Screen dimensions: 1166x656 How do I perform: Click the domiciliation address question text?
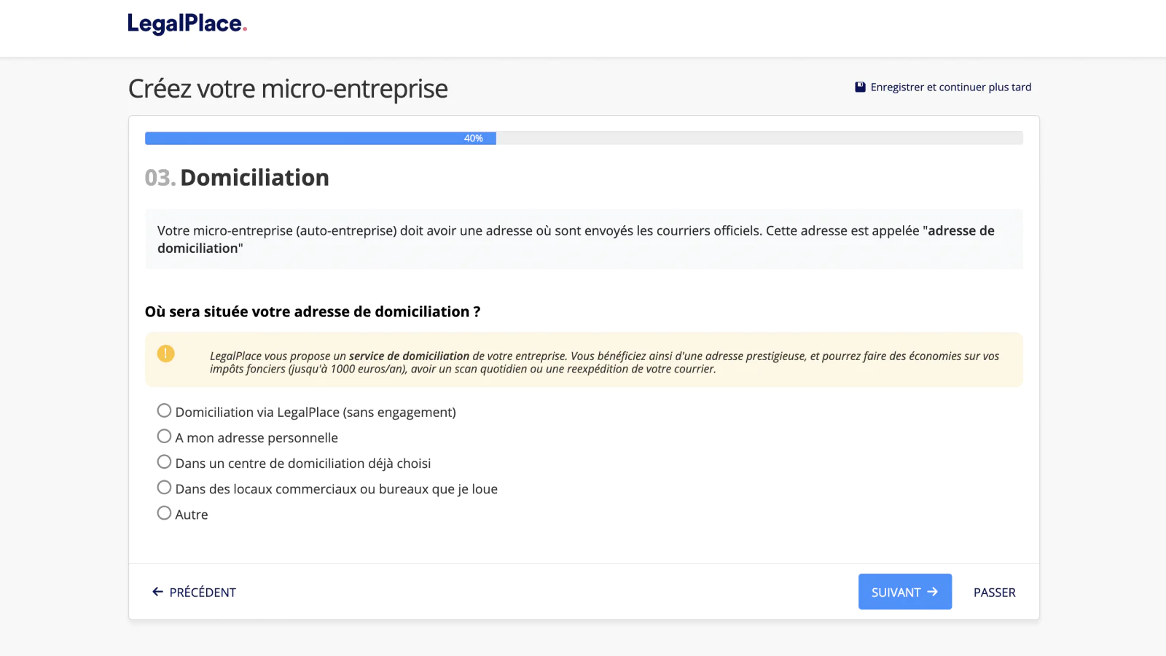(x=313, y=312)
